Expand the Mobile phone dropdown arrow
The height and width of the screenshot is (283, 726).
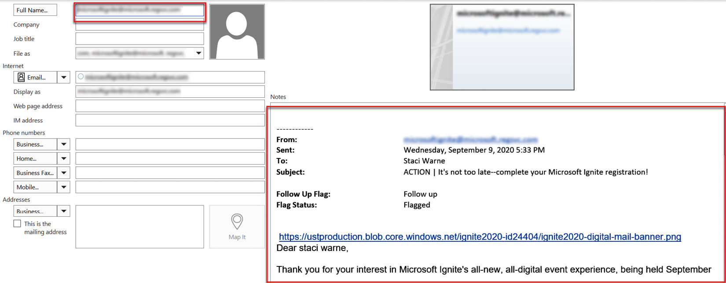click(64, 187)
